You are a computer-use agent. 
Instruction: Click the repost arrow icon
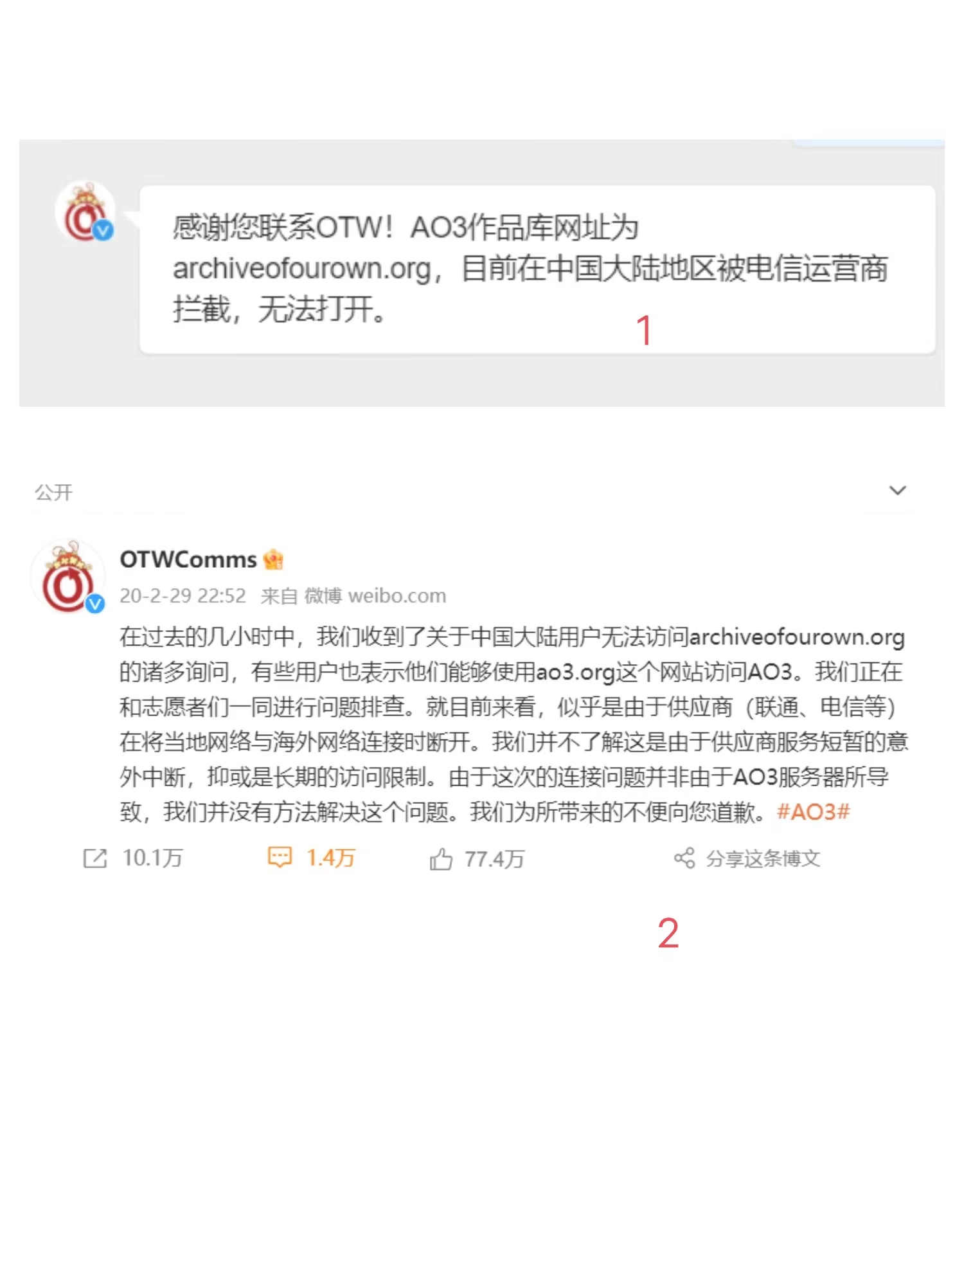coord(95,858)
